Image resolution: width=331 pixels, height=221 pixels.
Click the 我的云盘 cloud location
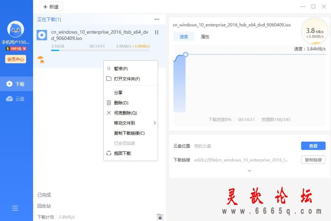click(x=203, y=146)
